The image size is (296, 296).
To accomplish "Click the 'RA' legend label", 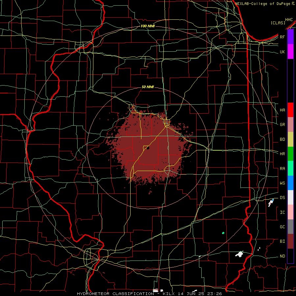I will coord(283,169).
